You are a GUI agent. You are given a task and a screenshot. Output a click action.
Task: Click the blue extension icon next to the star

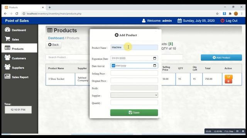(x=224, y=14)
